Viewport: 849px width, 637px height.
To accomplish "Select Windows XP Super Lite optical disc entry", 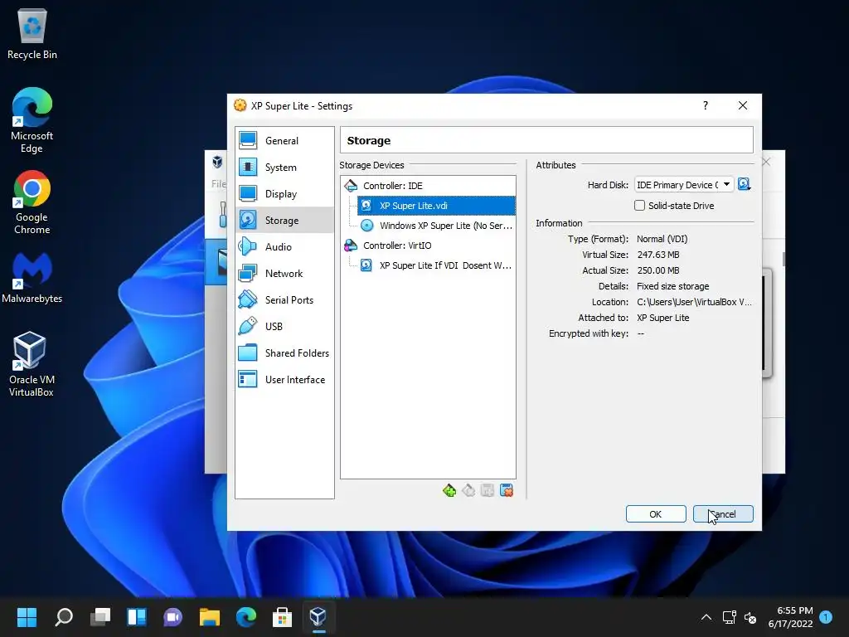I will tap(436, 226).
